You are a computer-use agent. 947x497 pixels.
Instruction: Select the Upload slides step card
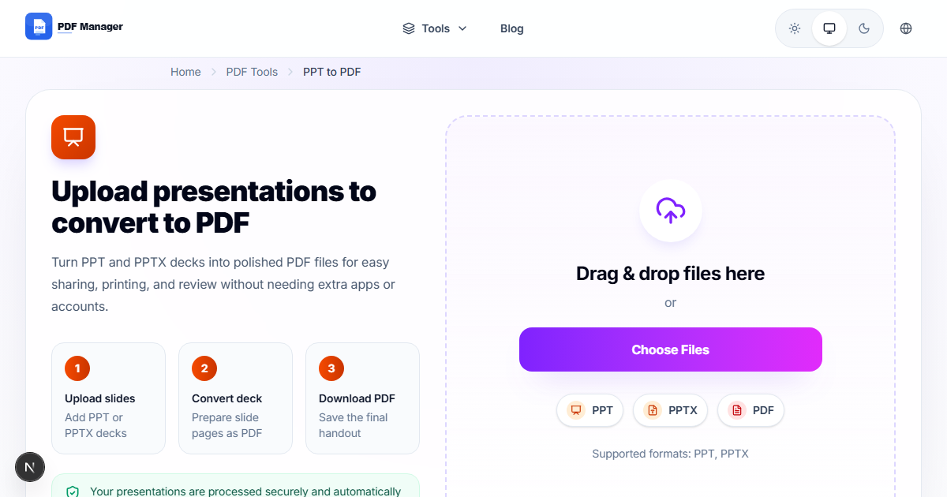pos(109,398)
